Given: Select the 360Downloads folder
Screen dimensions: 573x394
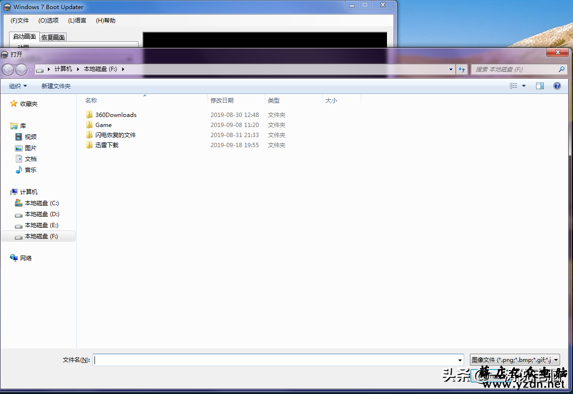Looking at the screenshot, I should coord(116,115).
